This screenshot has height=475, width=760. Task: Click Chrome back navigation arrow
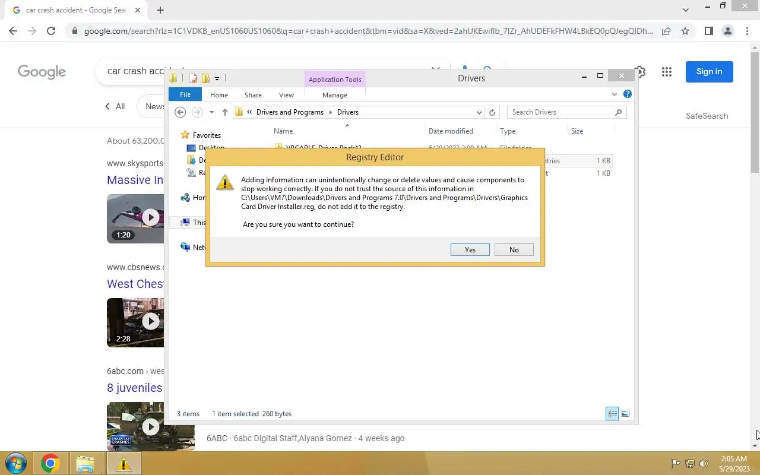pyautogui.click(x=13, y=31)
